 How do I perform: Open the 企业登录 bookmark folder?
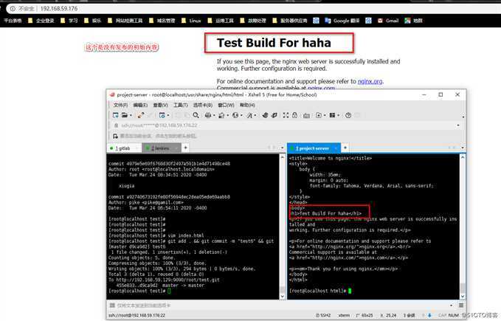pos(41,21)
